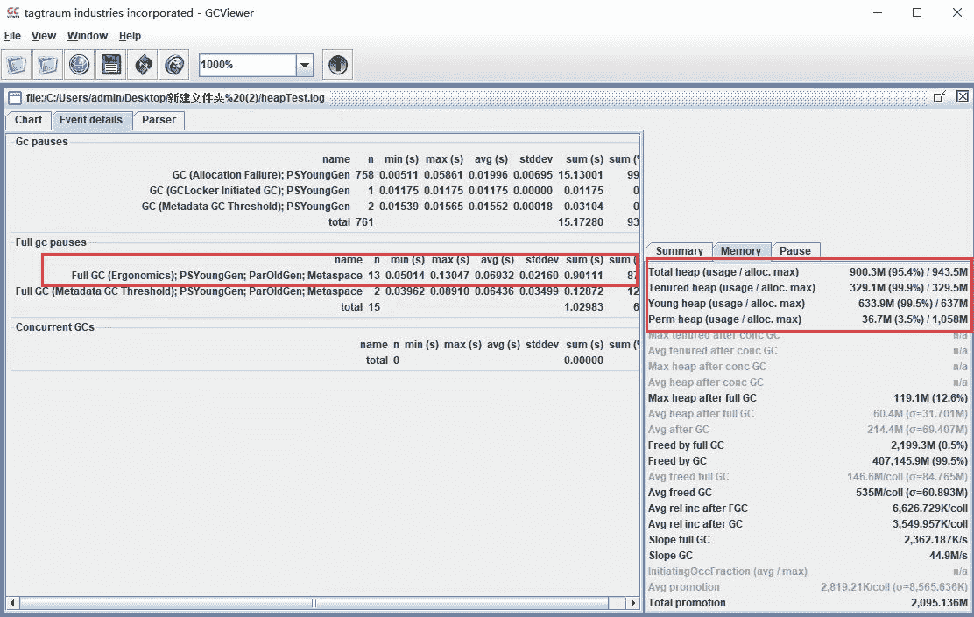Show About info via the round info icon
Screen dimensions: 974x617
(338, 65)
